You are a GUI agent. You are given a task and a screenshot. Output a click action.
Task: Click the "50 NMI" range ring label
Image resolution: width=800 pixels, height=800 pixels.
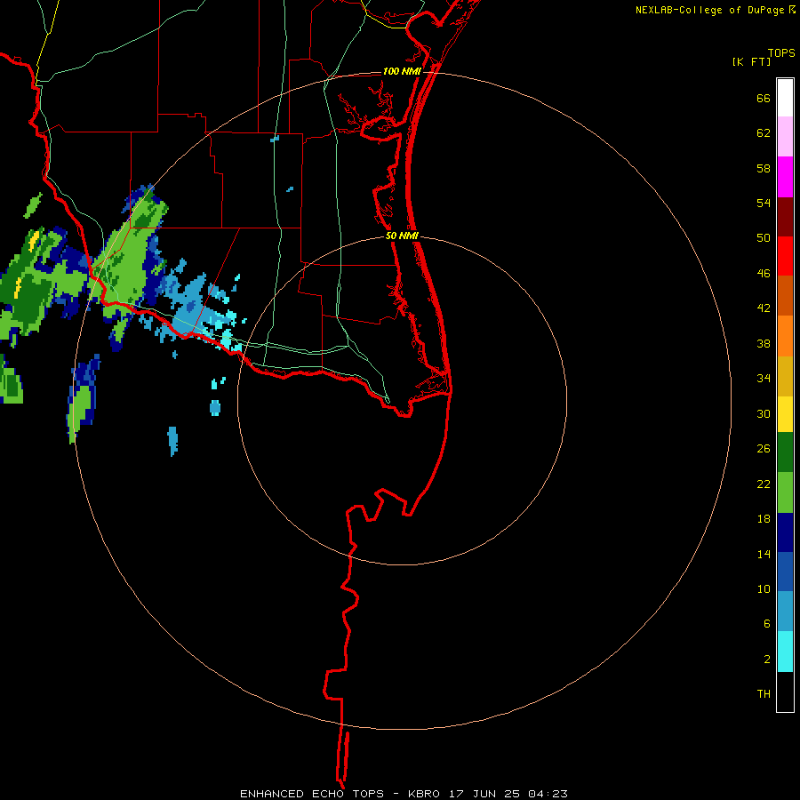(402, 236)
